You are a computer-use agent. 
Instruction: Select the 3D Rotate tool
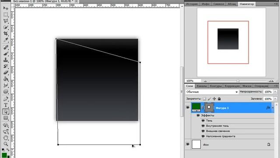point(6,125)
